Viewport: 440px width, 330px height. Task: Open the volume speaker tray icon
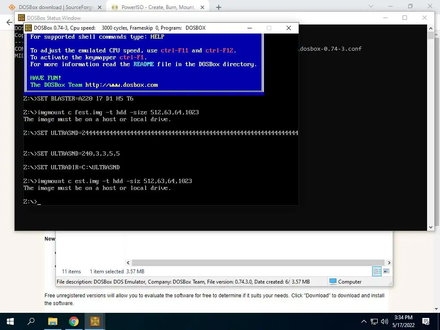click(385, 321)
